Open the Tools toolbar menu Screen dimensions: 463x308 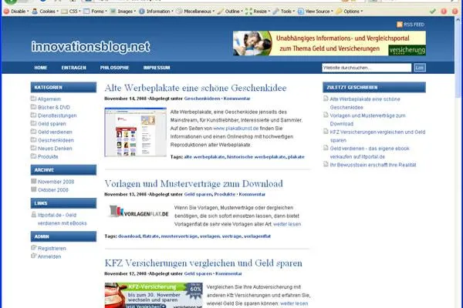(284, 12)
